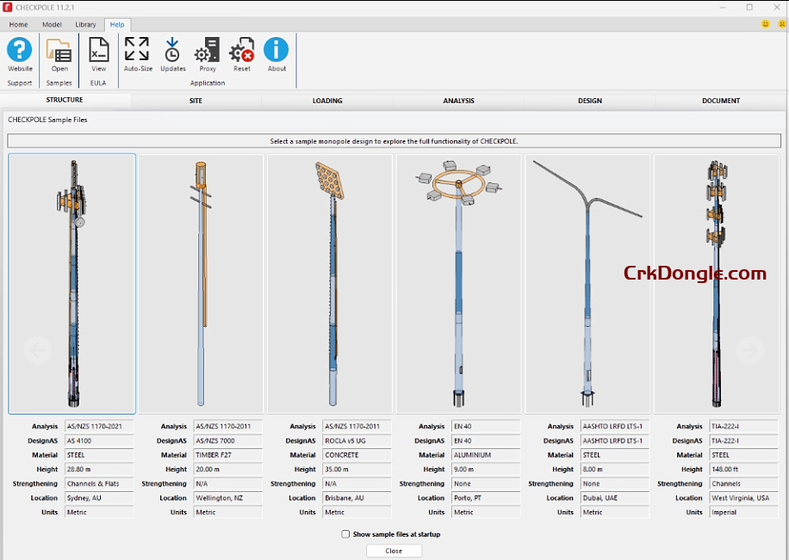Viewport: 789px width, 560px height.
Task: Select the TIMBER F27 pole thumbnail
Action: click(201, 283)
